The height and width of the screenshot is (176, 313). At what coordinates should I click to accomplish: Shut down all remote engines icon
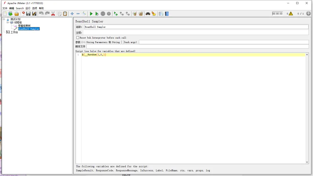pyautogui.click(x=128, y=14)
